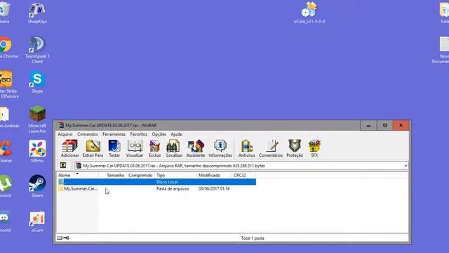
Task: Open the Arquivo menu
Action: click(x=65, y=134)
